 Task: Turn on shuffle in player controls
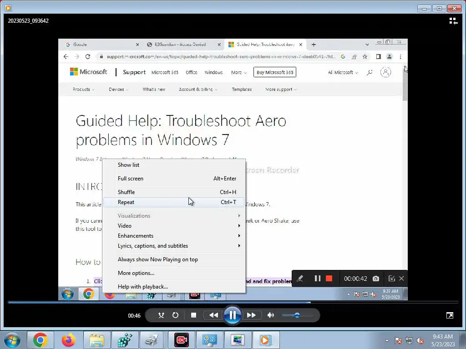coord(161,315)
